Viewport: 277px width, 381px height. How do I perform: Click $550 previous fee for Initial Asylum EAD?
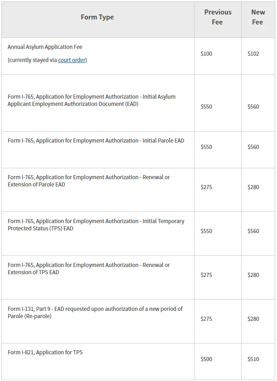coord(206,107)
